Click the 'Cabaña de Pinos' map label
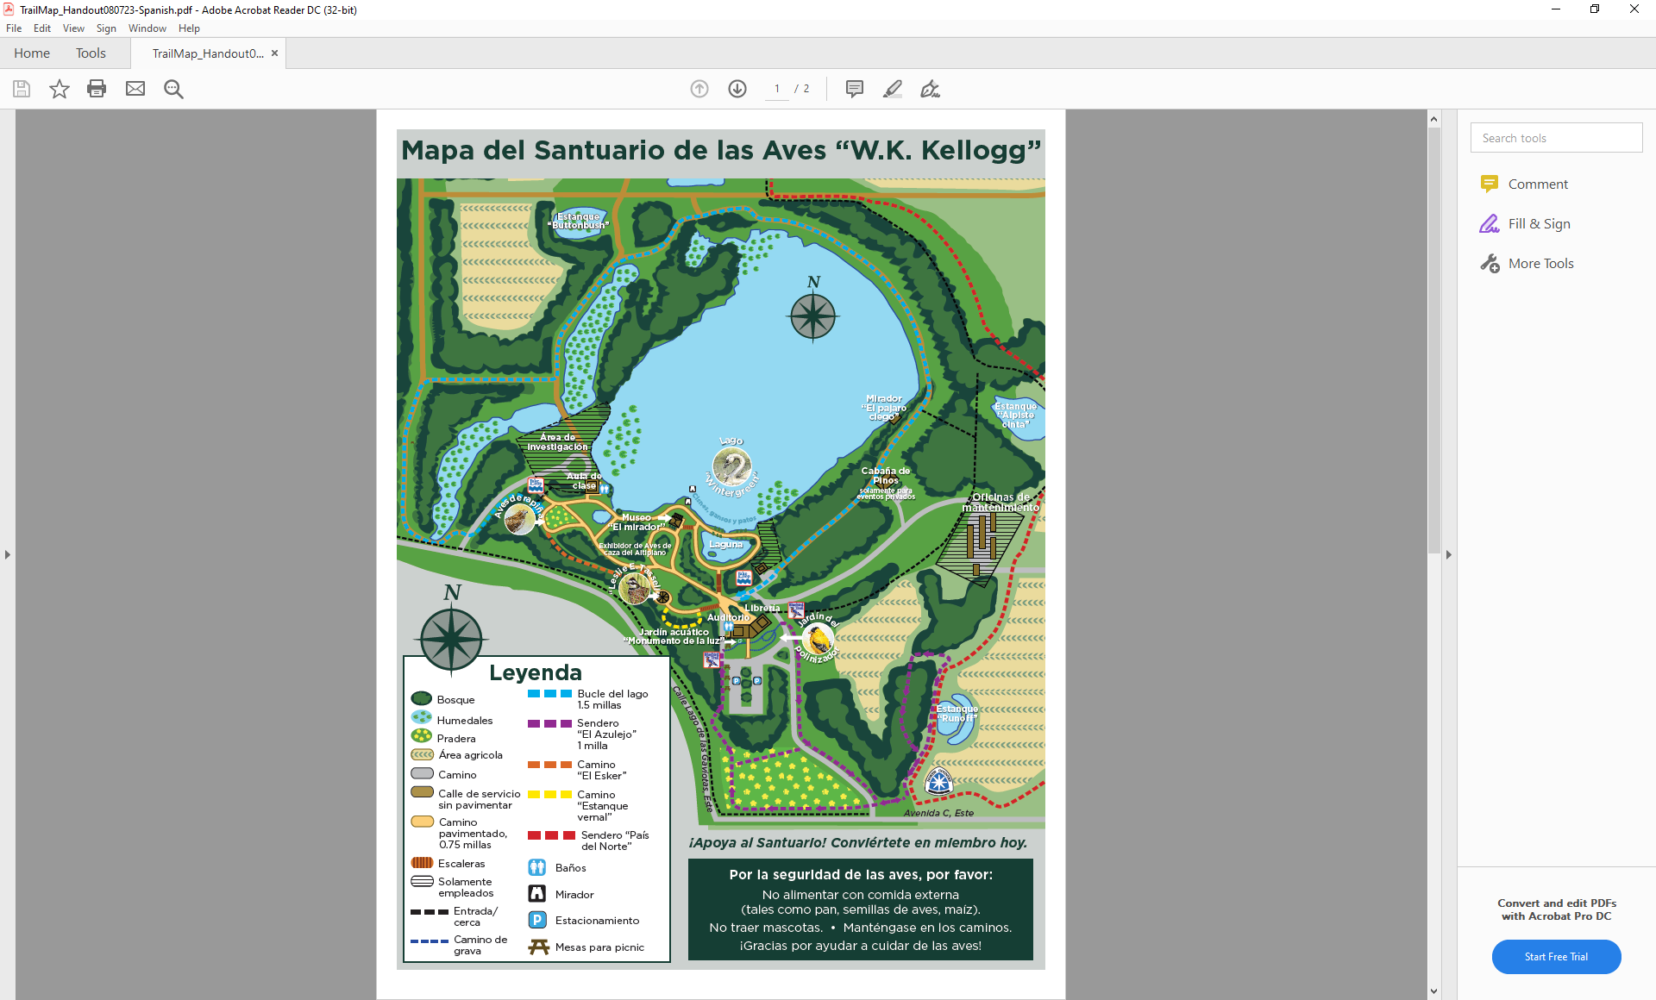This screenshot has height=1000, width=1656. (x=886, y=476)
